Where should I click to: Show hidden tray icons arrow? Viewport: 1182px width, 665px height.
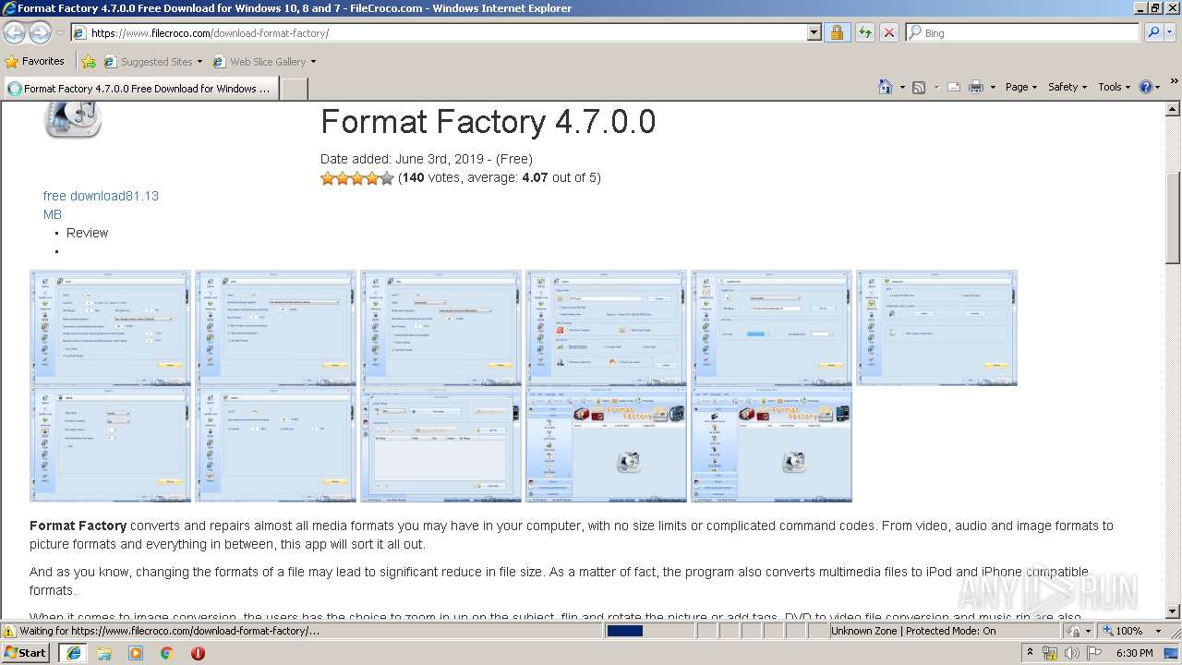coord(1031,653)
